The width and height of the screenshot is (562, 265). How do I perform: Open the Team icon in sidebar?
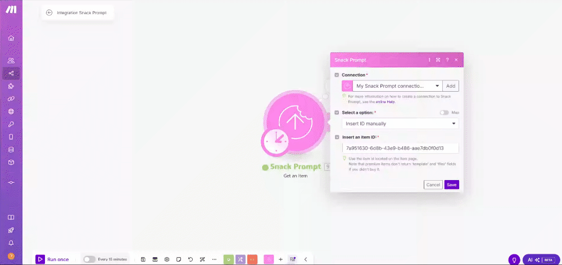pos(11,60)
